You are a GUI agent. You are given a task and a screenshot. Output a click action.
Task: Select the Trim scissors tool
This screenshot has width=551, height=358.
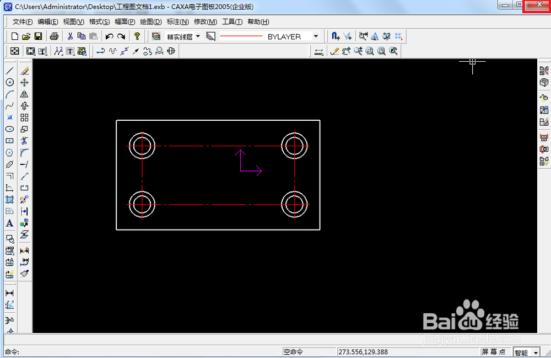pyautogui.click(x=24, y=141)
